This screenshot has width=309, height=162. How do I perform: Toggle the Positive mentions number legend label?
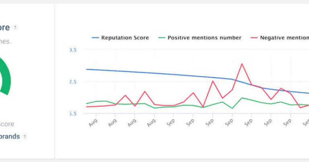click(204, 38)
